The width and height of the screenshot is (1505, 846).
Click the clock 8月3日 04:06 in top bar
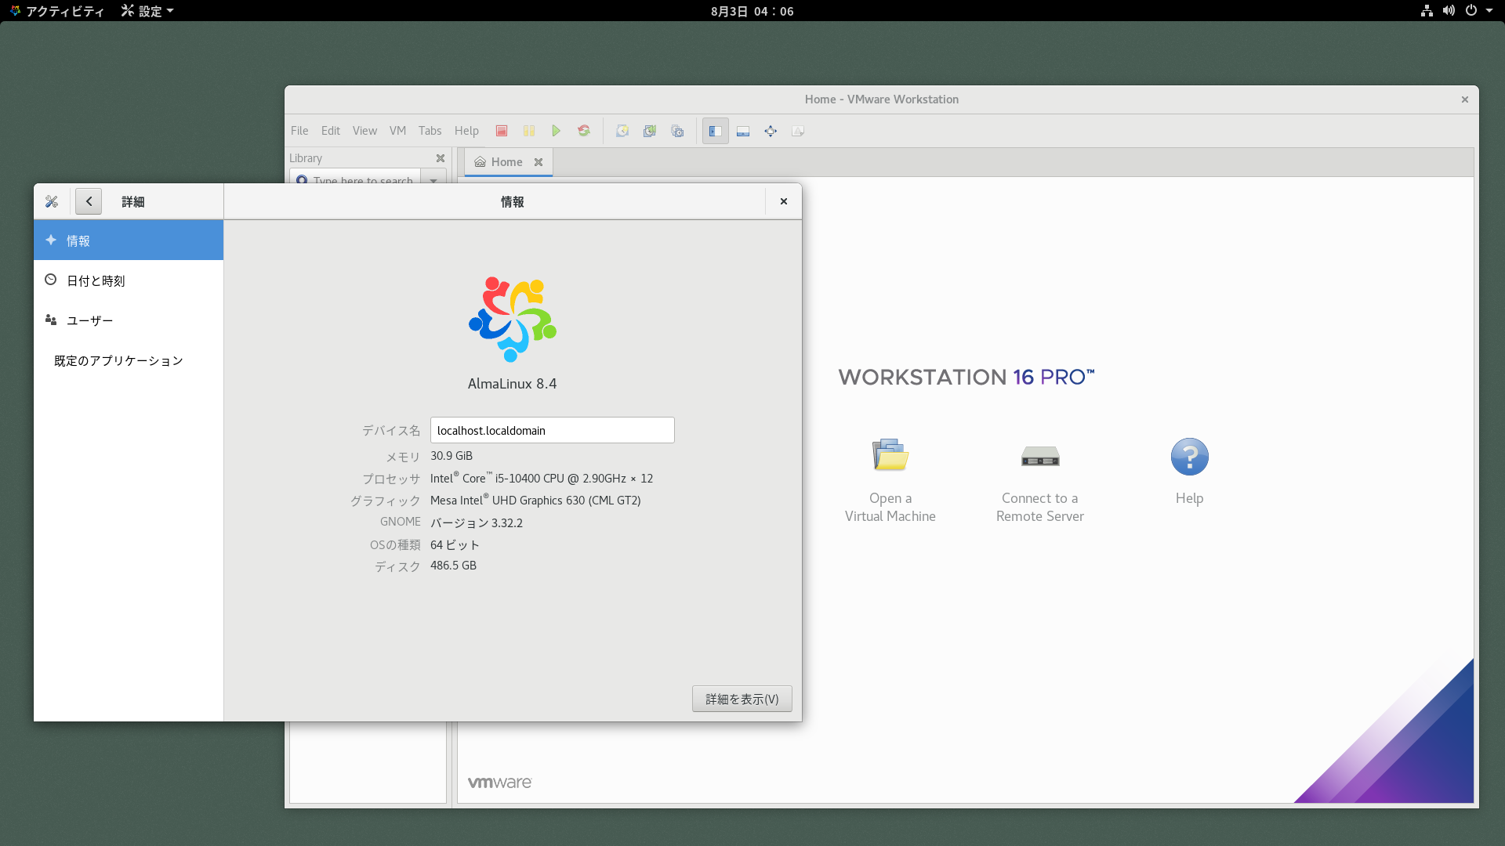click(x=752, y=11)
